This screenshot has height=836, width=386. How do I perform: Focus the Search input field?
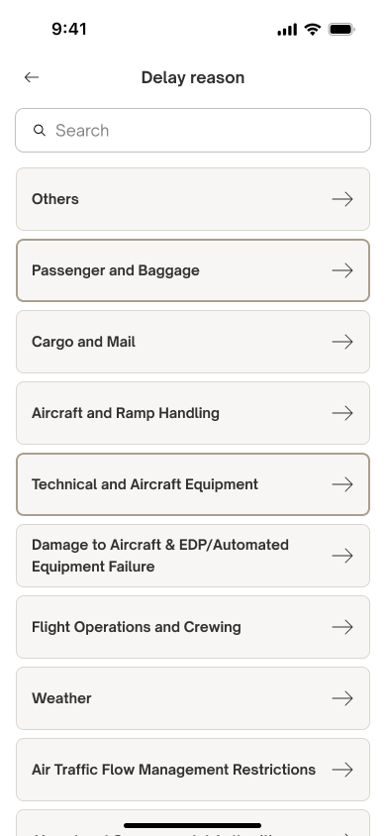pyautogui.click(x=193, y=131)
